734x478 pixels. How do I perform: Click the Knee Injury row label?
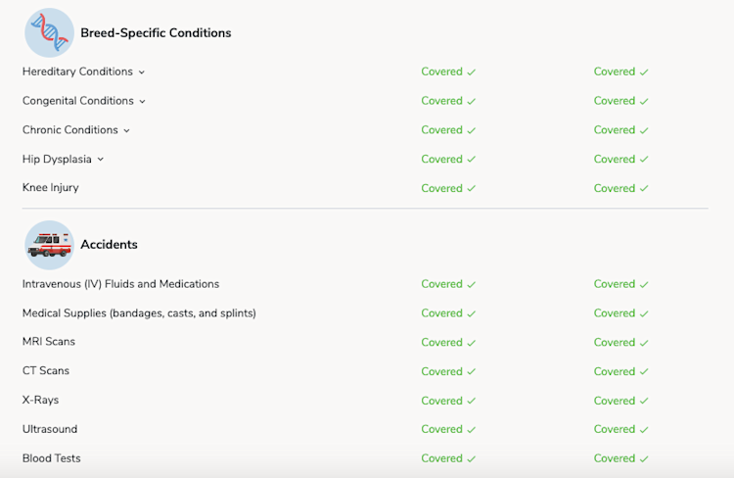(x=51, y=187)
